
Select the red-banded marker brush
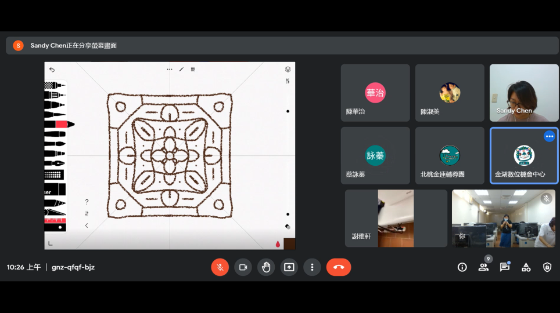point(59,124)
